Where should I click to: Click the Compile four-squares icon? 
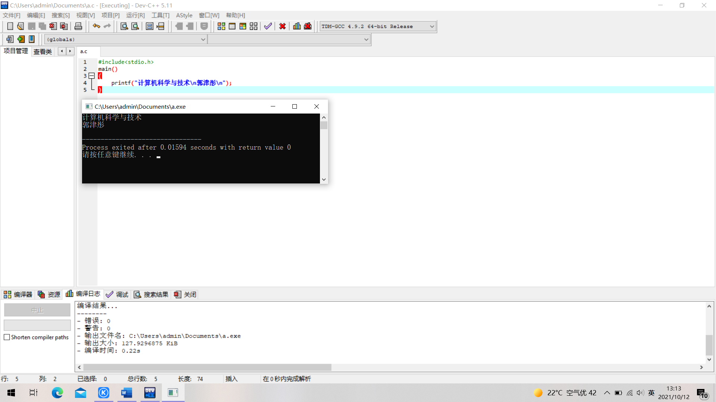[221, 26]
